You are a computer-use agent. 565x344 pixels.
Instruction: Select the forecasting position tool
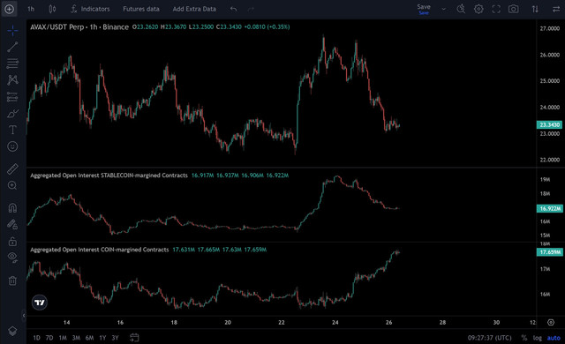coord(12,97)
